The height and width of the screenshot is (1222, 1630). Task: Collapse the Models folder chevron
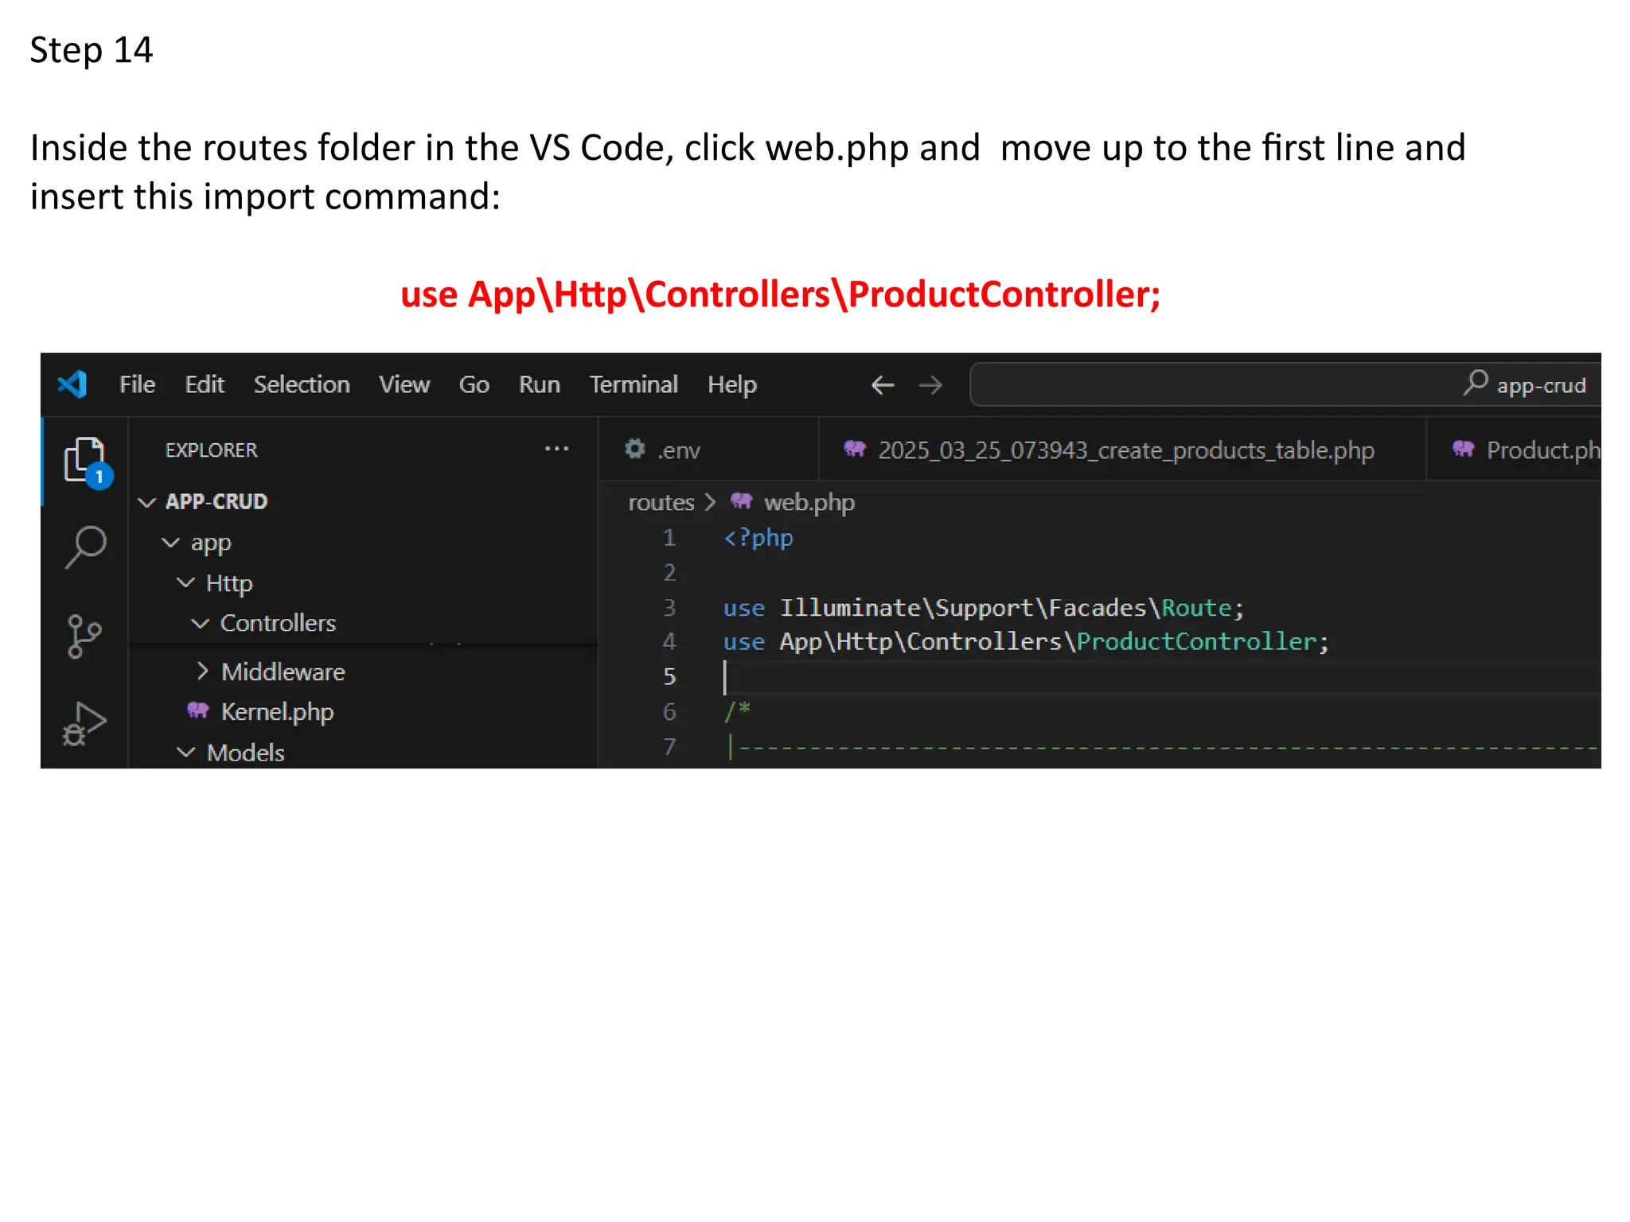[185, 753]
